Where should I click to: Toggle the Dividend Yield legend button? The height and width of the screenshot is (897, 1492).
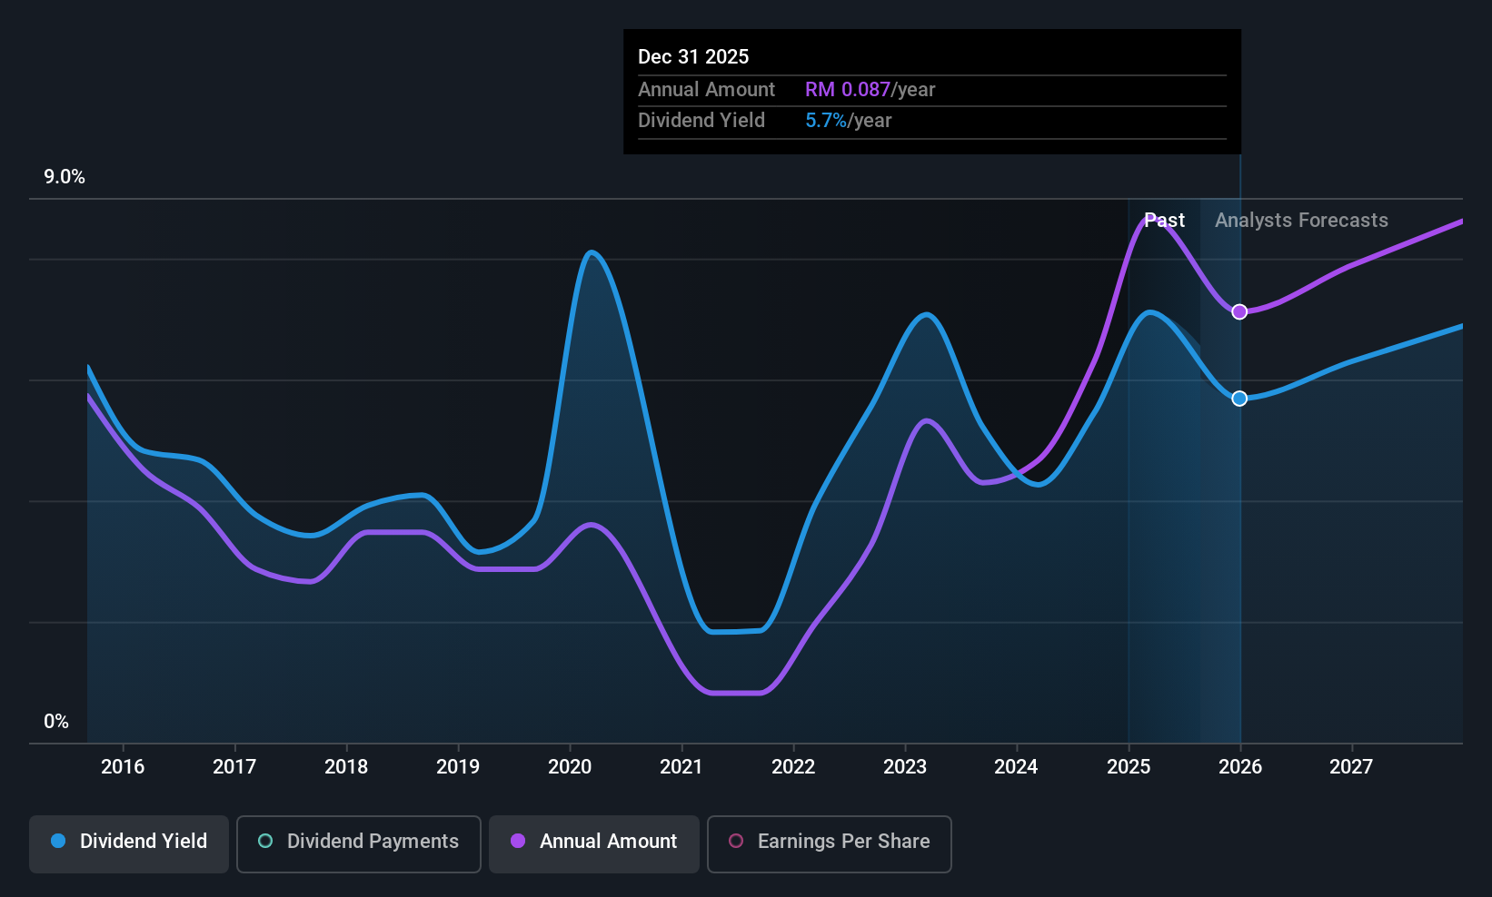pyautogui.click(x=129, y=842)
